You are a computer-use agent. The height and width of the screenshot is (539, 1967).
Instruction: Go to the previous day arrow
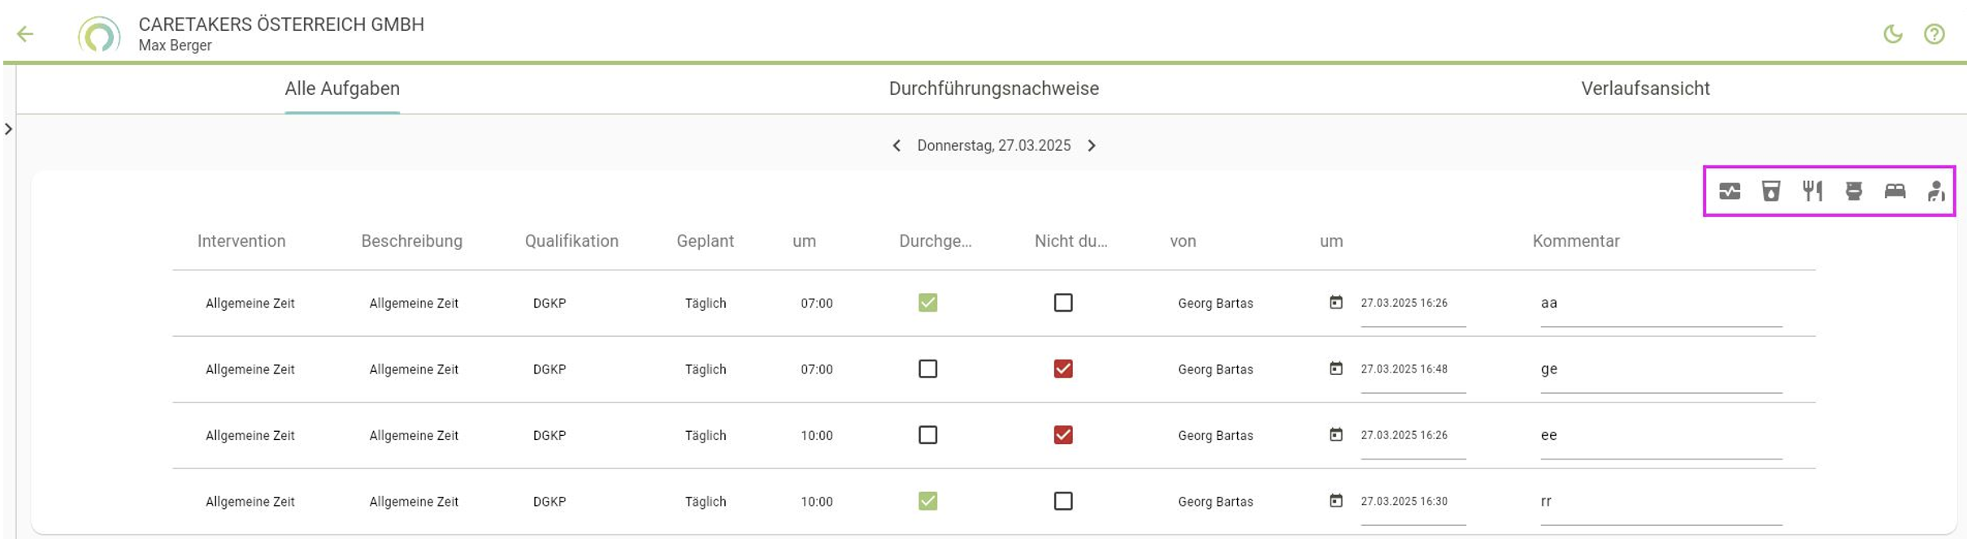[897, 146]
